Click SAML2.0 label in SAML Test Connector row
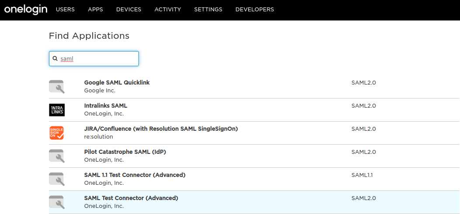 (x=363, y=198)
